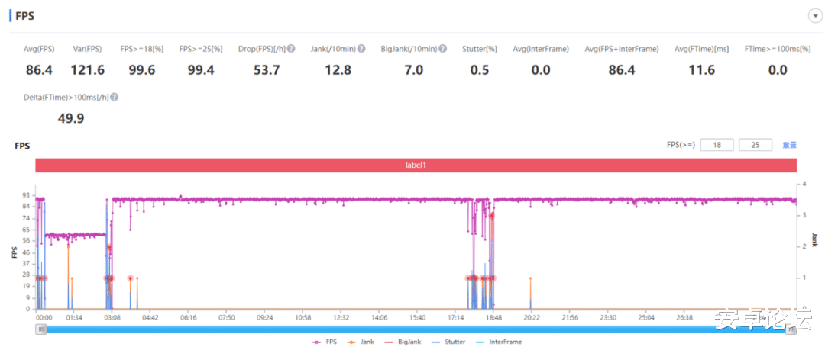Open help icon beside Delta(FTime)>100ms[/h]
Screen dimensions: 825x347
[x=114, y=97]
